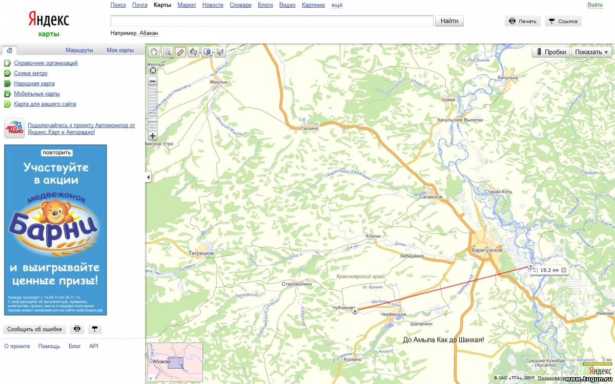Switch to Мои карты tab
The width and height of the screenshot is (615, 384).
tap(120, 50)
